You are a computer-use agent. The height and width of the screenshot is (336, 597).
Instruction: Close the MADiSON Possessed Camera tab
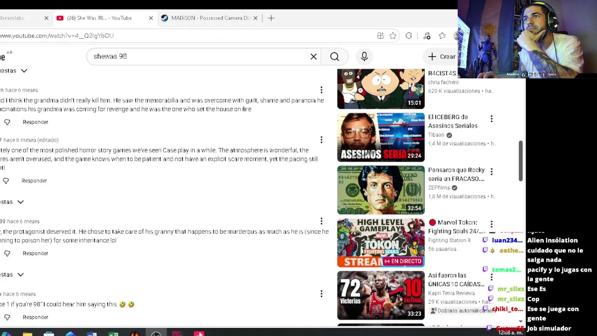tap(255, 18)
